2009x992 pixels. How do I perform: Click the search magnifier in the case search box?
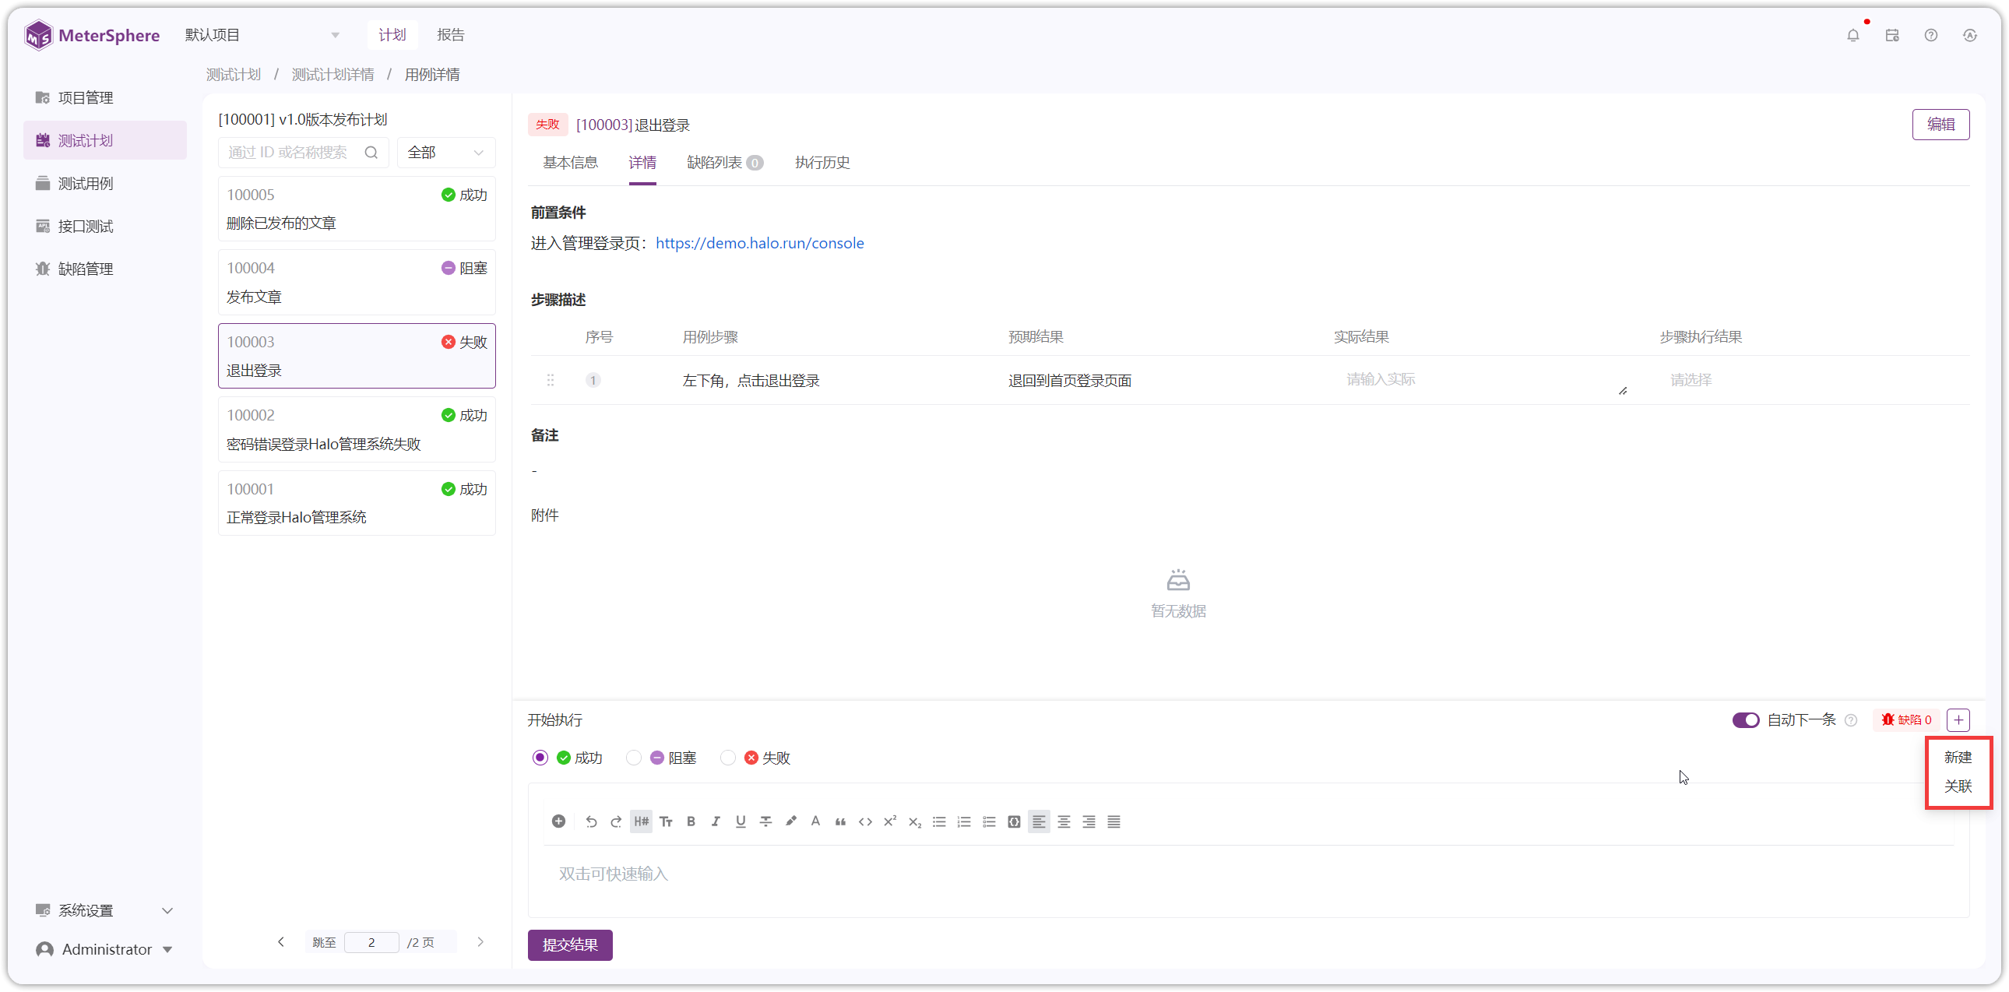[371, 153]
